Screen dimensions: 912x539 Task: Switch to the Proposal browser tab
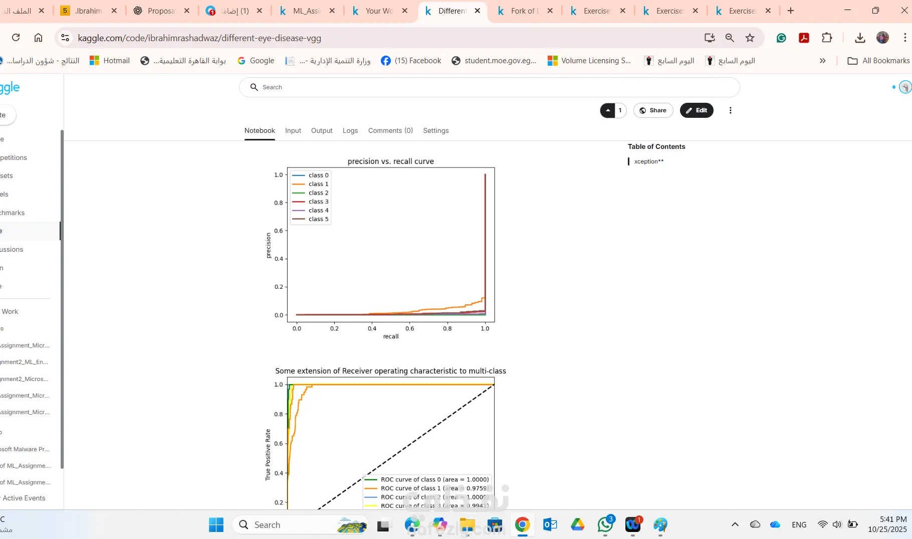click(x=162, y=11)
